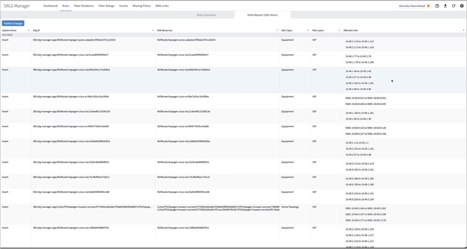
Task: Open the Fiber Violations menu item
Action: (x=84, y=6)
